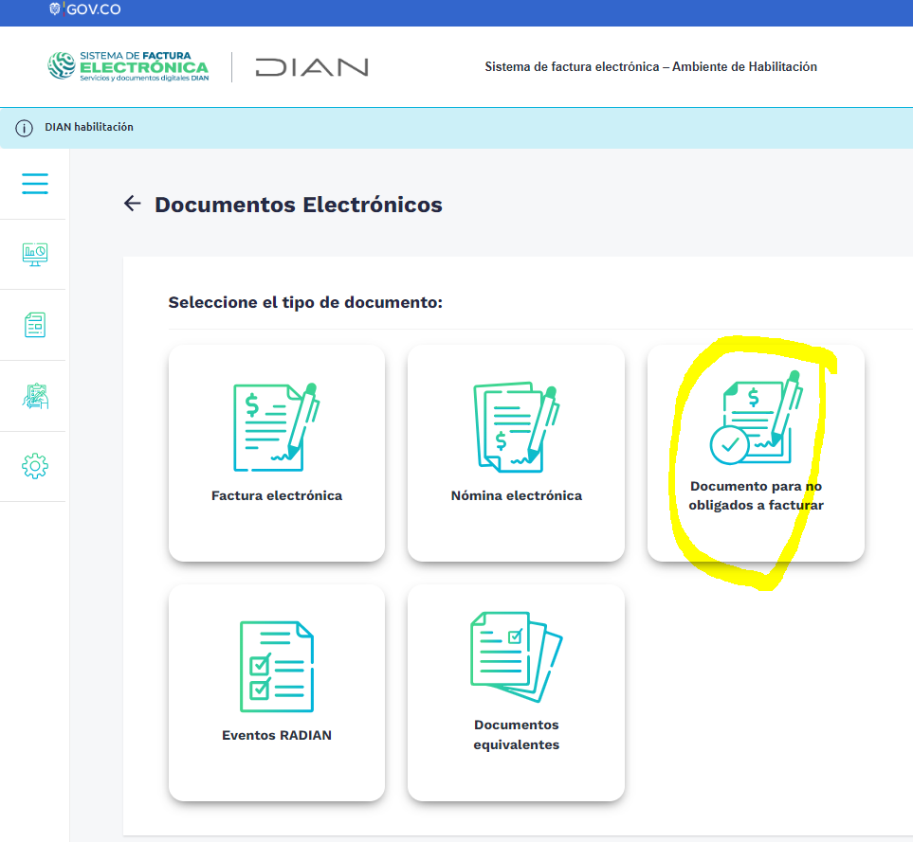The width and height of the screenshot is (913, 842).
Task: Click the Nómina electrónica payroll icon
Action: click(517, 427)
